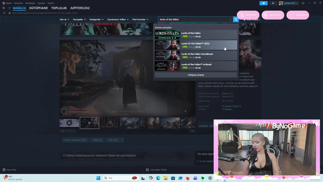Click the Yok Say button
323x182 pixels.
[113, 140]
